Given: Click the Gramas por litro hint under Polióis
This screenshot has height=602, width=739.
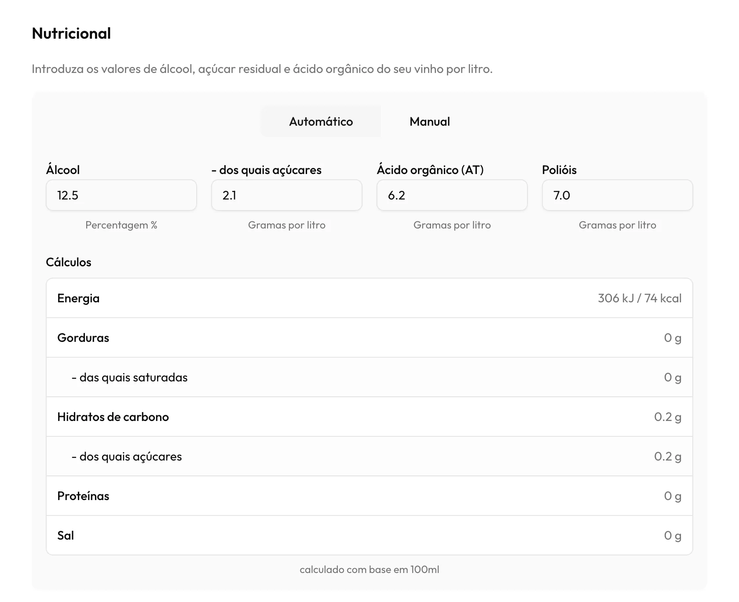Looking at the screenshot, I should 618,225.
